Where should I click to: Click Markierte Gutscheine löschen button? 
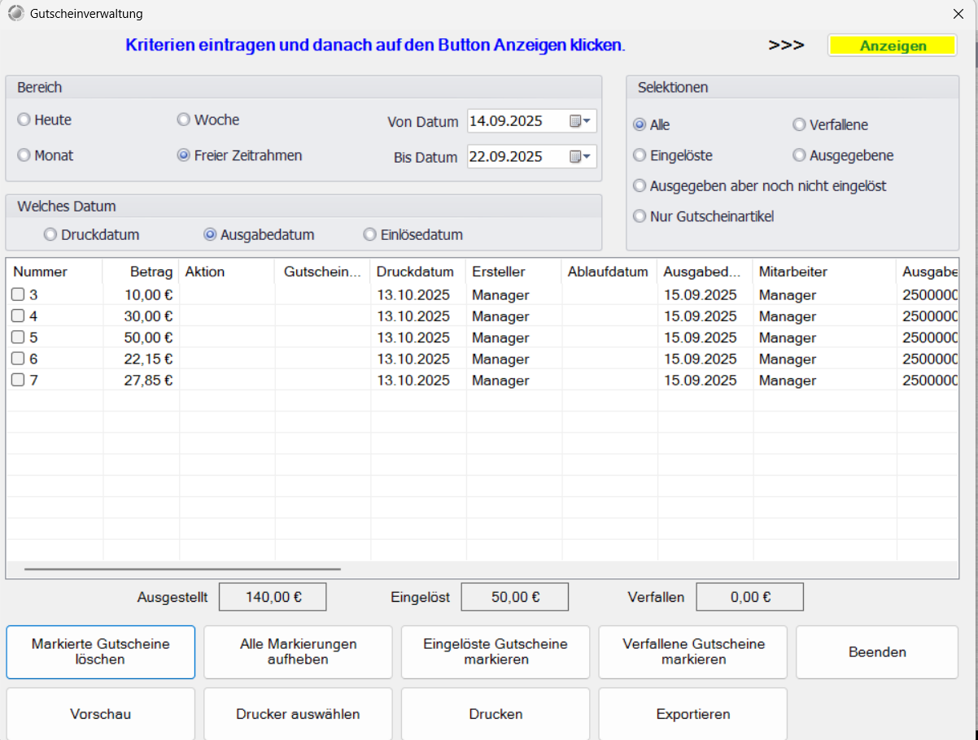tap(101, 651)
